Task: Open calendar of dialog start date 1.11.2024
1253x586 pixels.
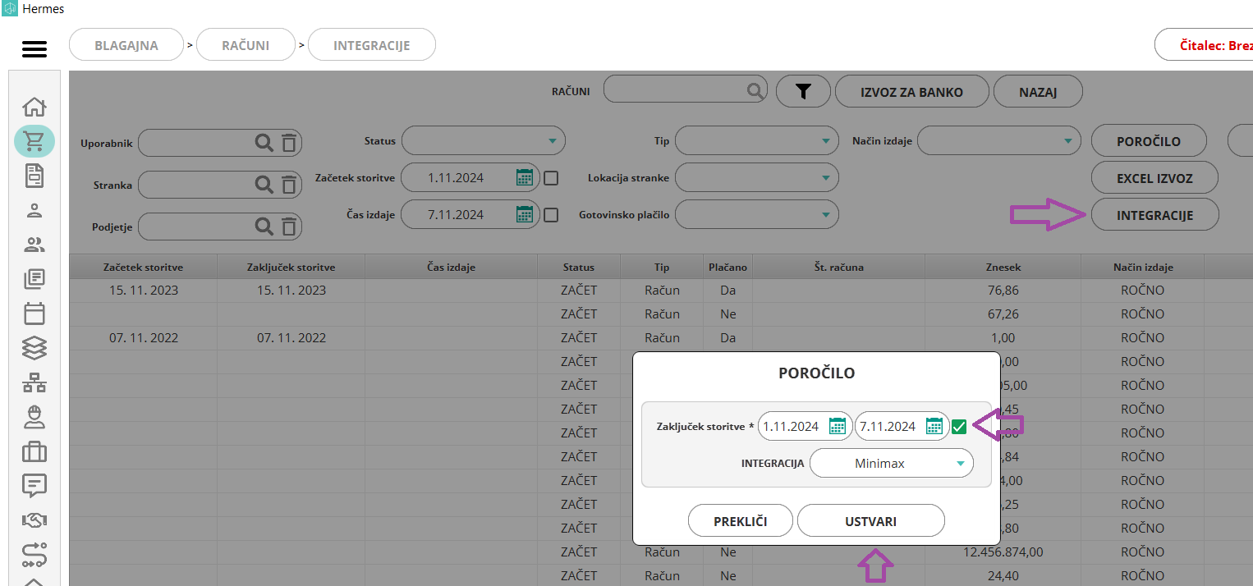Action: (x=838, y=426)
